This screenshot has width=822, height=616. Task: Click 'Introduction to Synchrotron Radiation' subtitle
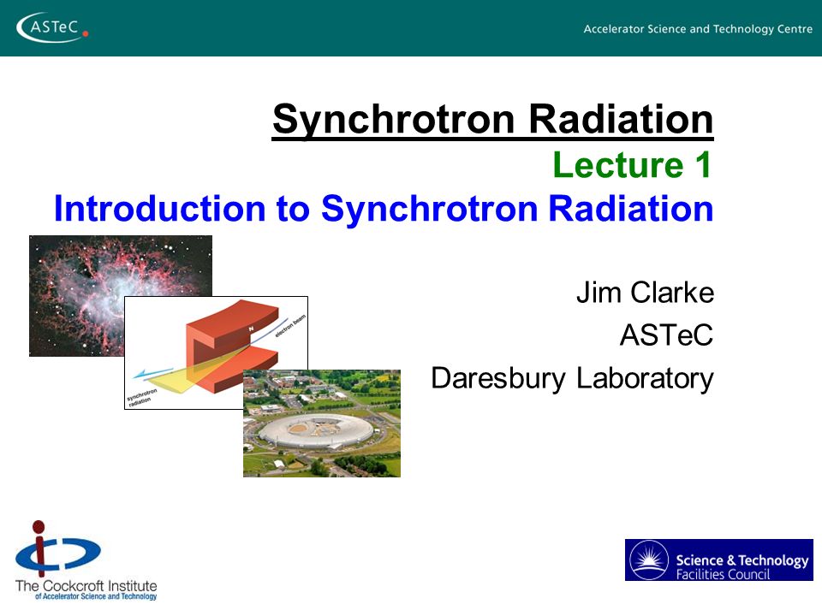pos(384,209)
